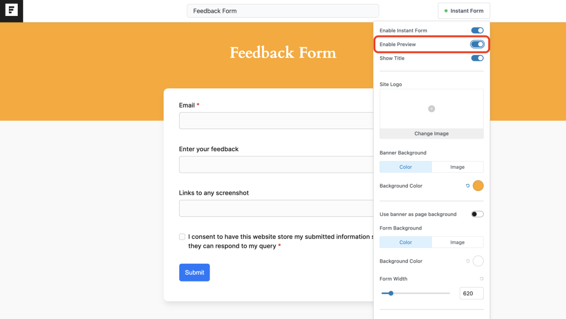Screen dimensions: 566x319
Task: Turn off the Enable Preview toggle
Action: pos(477,44)
